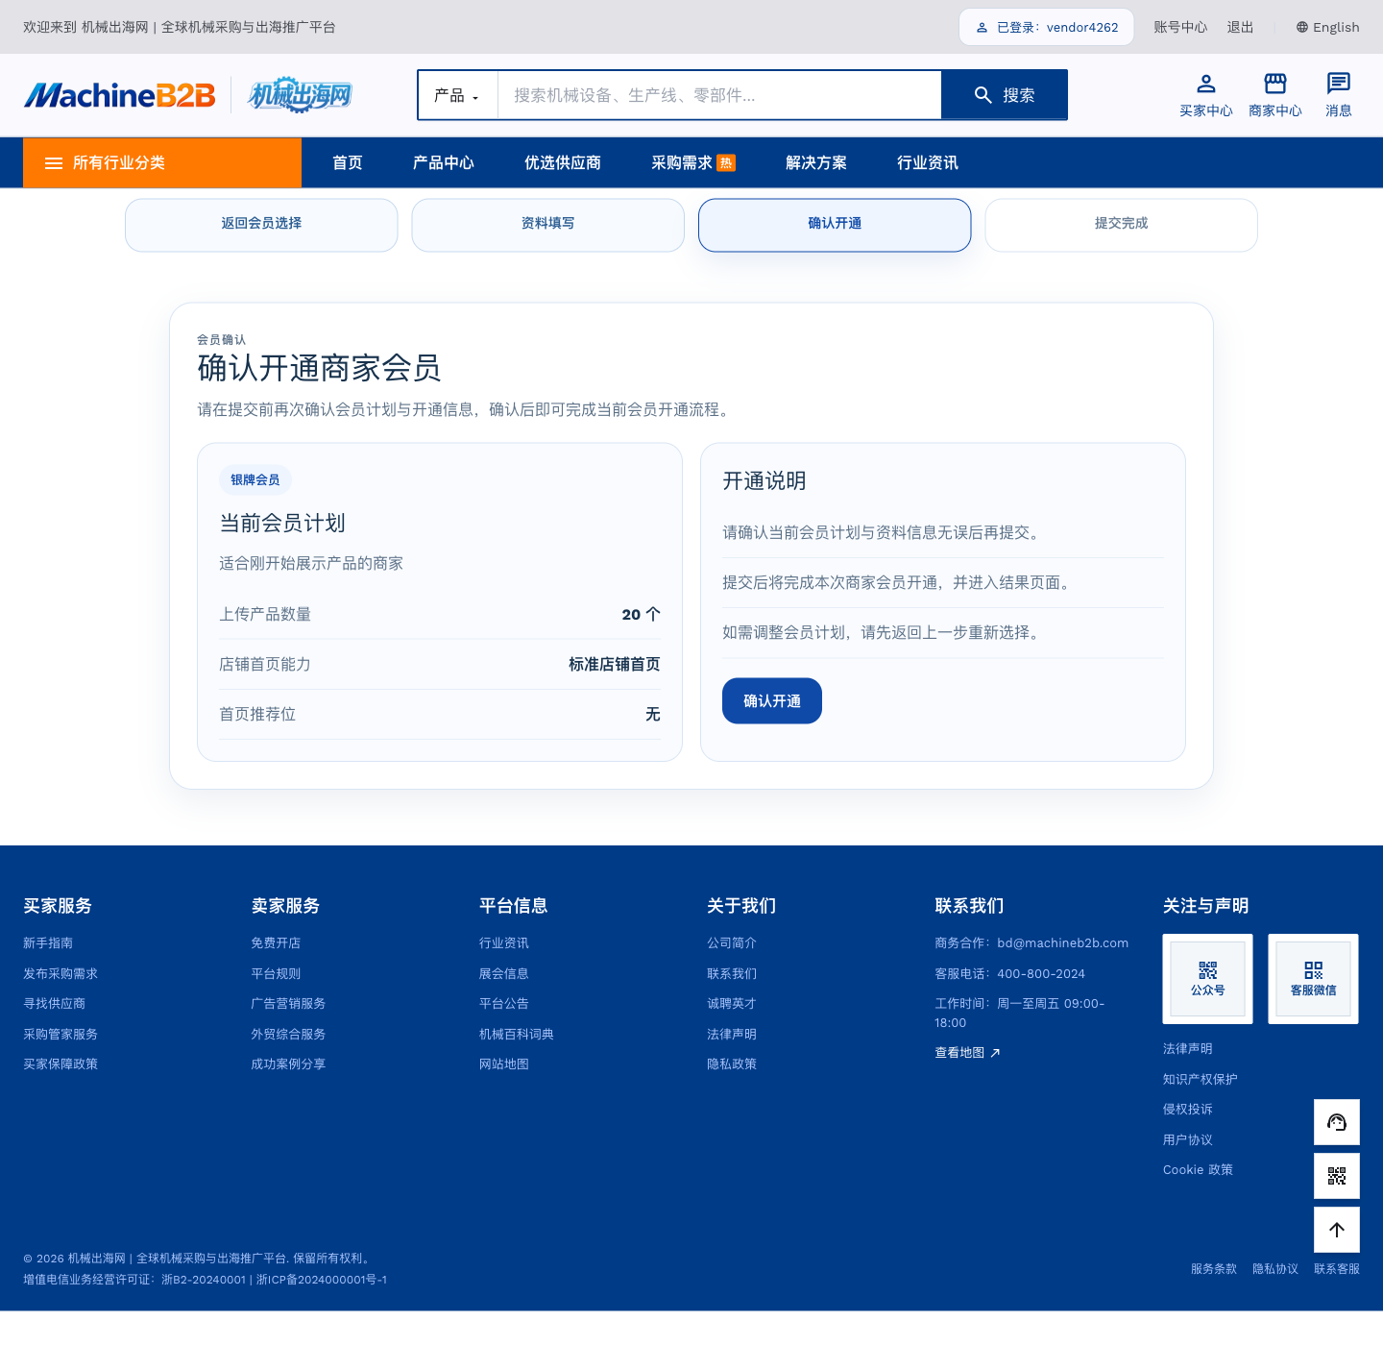Open the 客服微信 QR code tile
This screenshot has width=1383, height=1345.
(1313, 979)
